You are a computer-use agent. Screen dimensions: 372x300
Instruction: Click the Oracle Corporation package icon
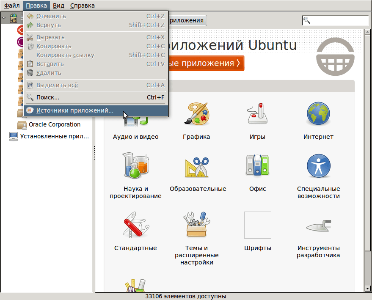[22, 125]
